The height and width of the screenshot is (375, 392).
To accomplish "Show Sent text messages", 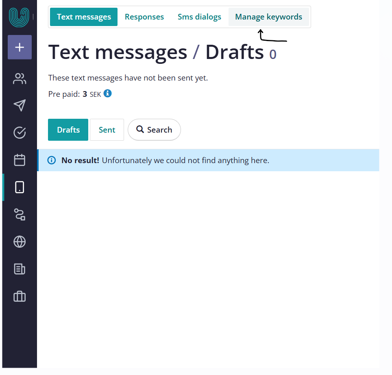I will click(x=107, y=130).
